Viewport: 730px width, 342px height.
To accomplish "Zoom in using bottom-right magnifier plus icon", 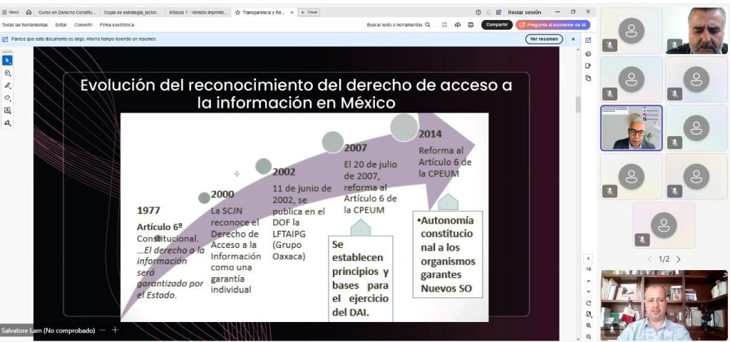I will tap(588, 326).
